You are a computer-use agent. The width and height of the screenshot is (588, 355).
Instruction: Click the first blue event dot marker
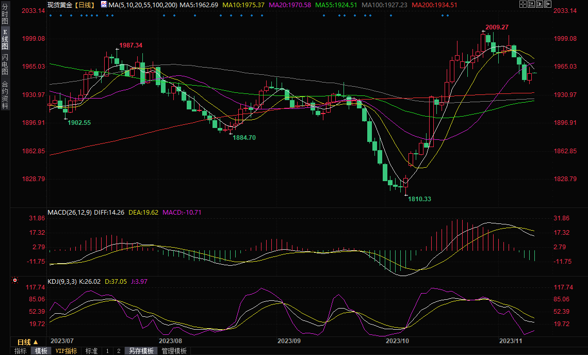point(51,15)
